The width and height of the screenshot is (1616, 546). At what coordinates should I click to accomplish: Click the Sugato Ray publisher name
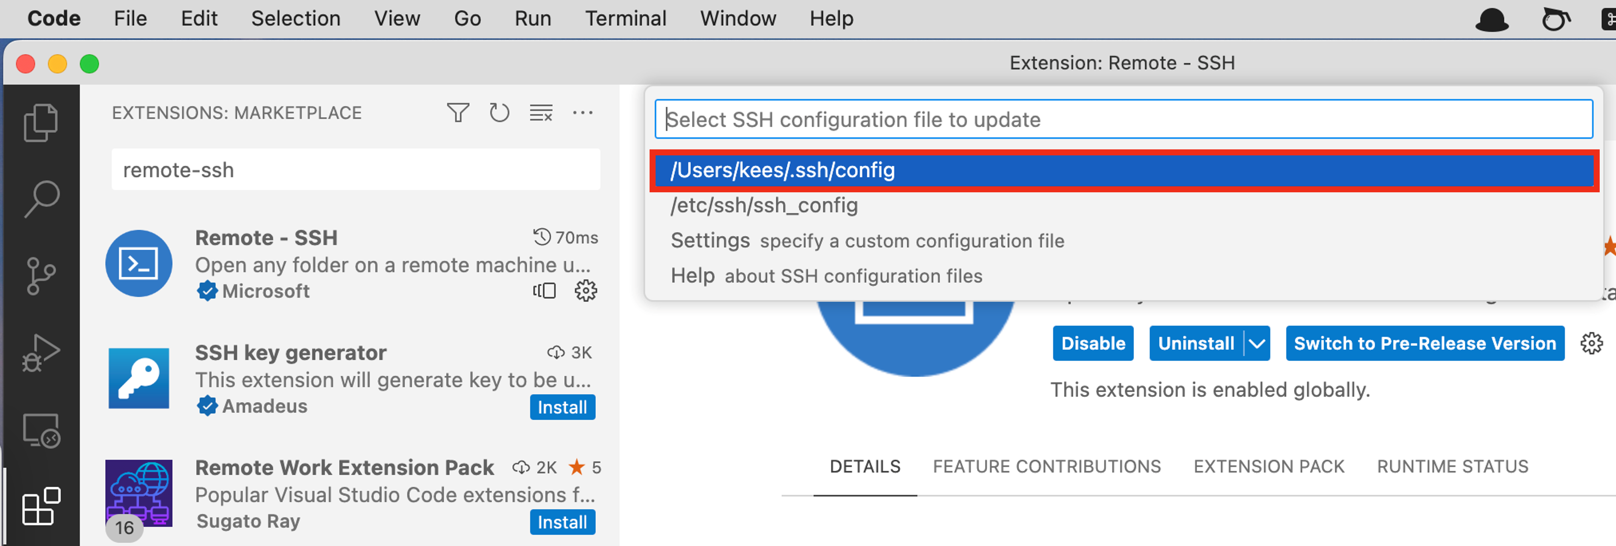(x=249, y=522)
